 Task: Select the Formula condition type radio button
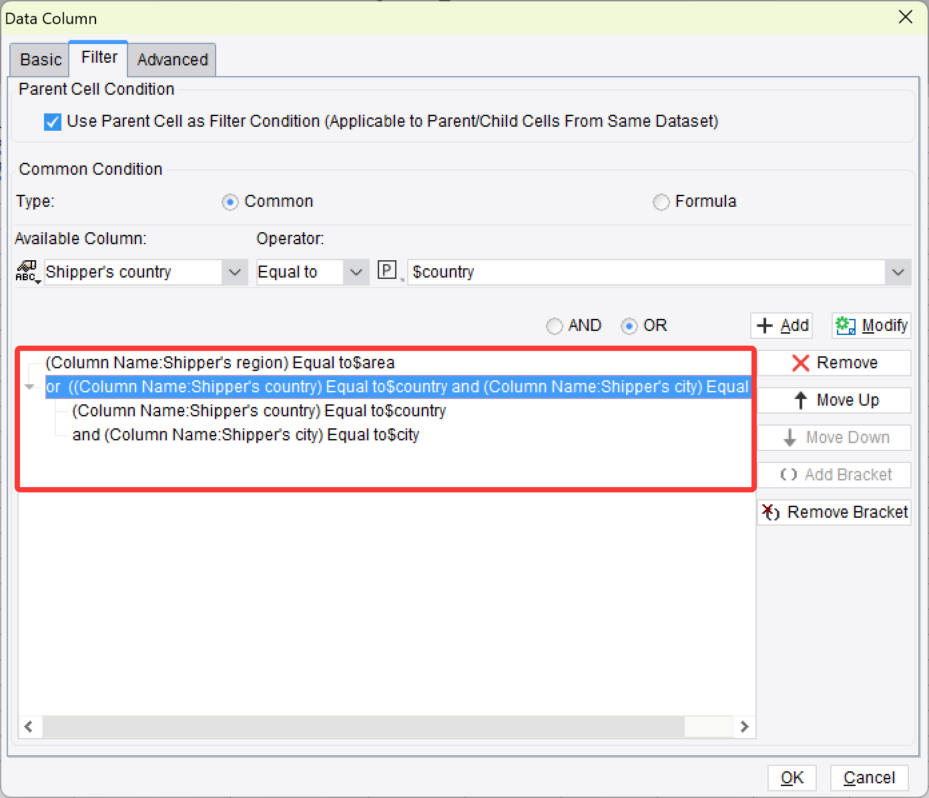click(x=661, y=202)
